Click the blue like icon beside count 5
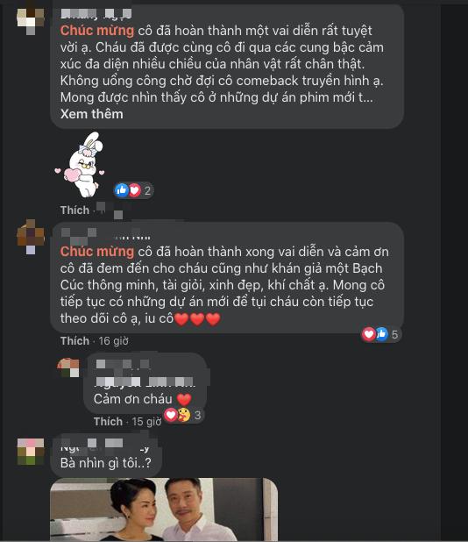The height and width of the screenshot is (542, 468). tap(382, 334)
